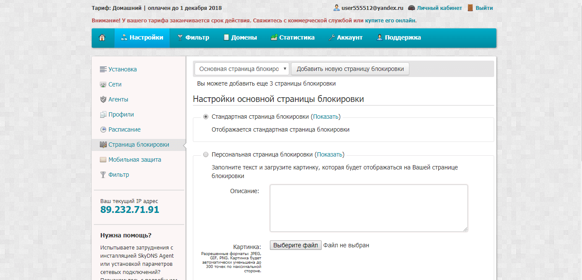This screenshot has height=280, width=582.
Task: Follow the купите его онлайн link
Action: point(390,20)
